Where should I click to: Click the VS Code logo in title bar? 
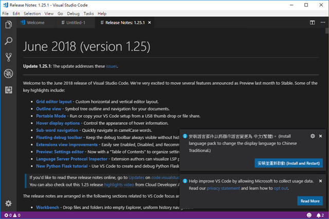pyautogui.click(x=6, y=5)
